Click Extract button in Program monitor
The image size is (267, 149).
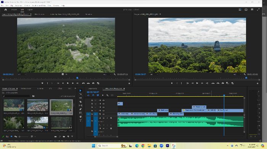click(218, 83)
